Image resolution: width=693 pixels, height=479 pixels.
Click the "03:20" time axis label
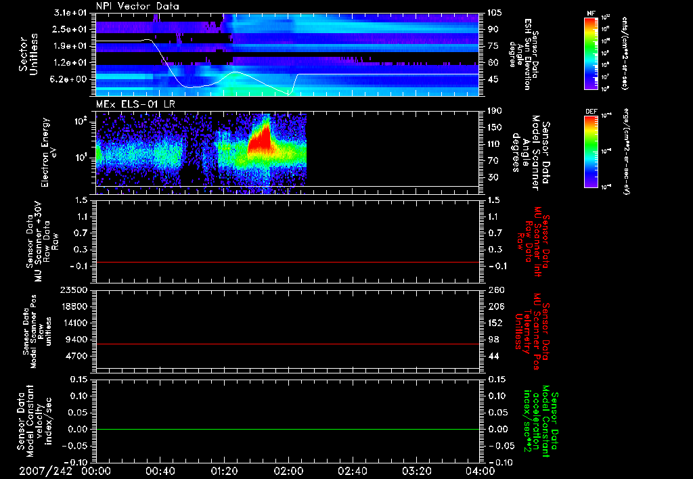click(416, 471)
